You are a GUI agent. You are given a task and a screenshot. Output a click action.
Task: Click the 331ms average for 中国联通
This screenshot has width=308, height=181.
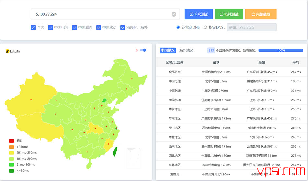coord(296,90)
